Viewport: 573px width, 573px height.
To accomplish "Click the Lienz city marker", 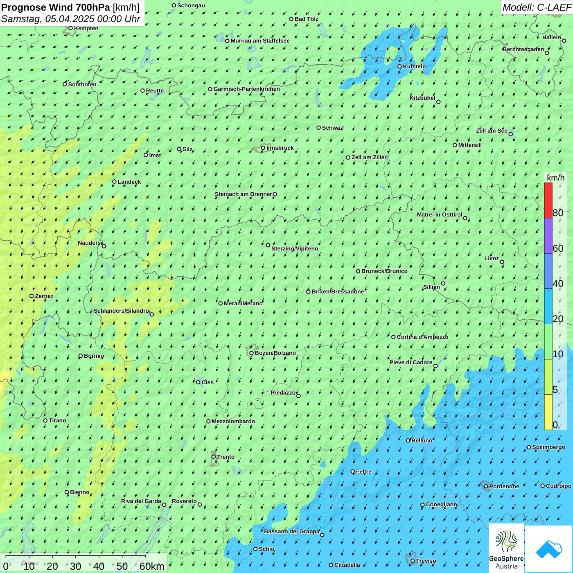I will tap(502, 262).
